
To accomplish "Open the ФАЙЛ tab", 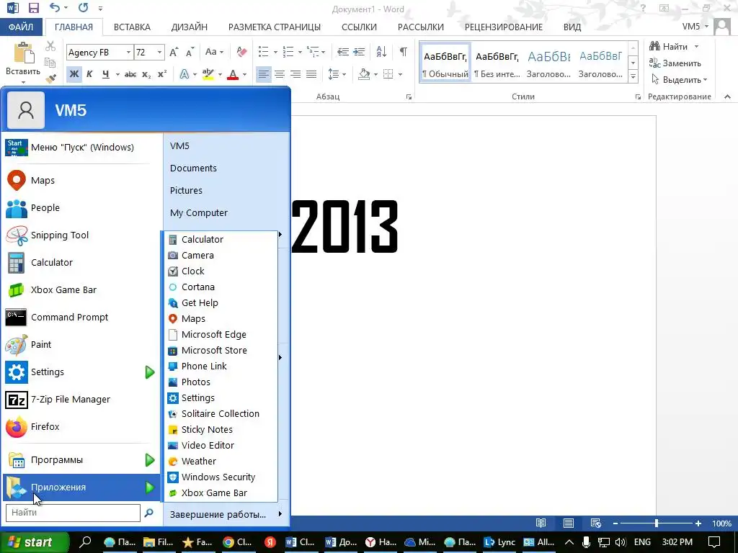I will tap(21, 27).
